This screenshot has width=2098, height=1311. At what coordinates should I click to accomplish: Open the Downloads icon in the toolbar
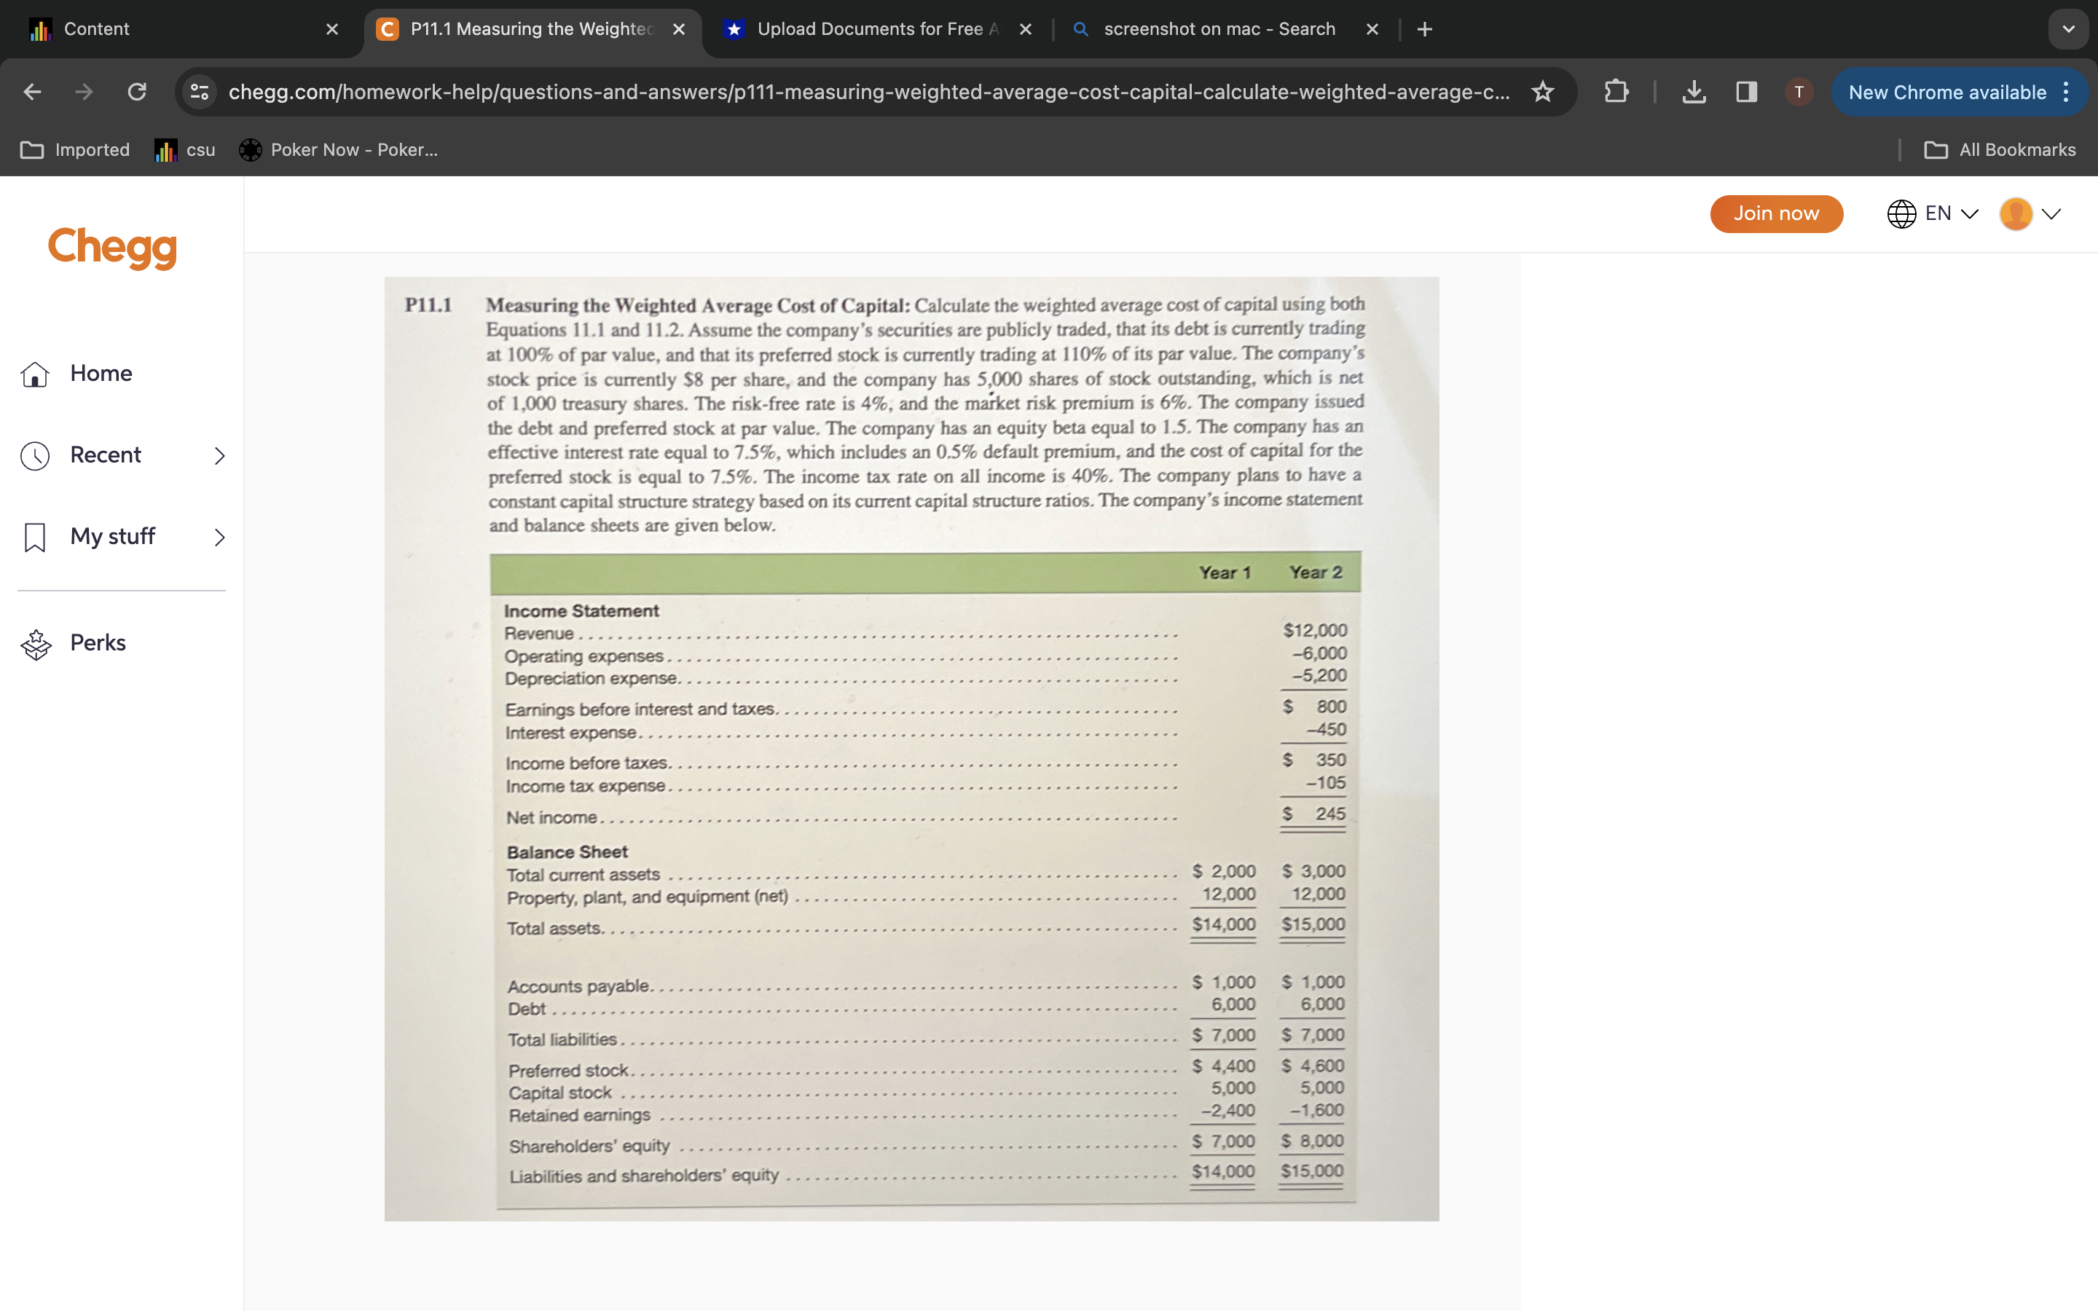tap(1694, 92)
